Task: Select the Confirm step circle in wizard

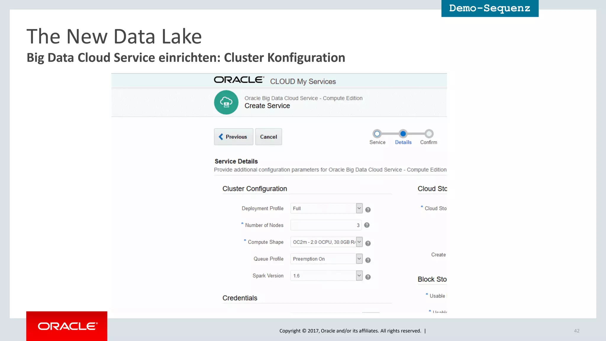Action: [429, 134]
